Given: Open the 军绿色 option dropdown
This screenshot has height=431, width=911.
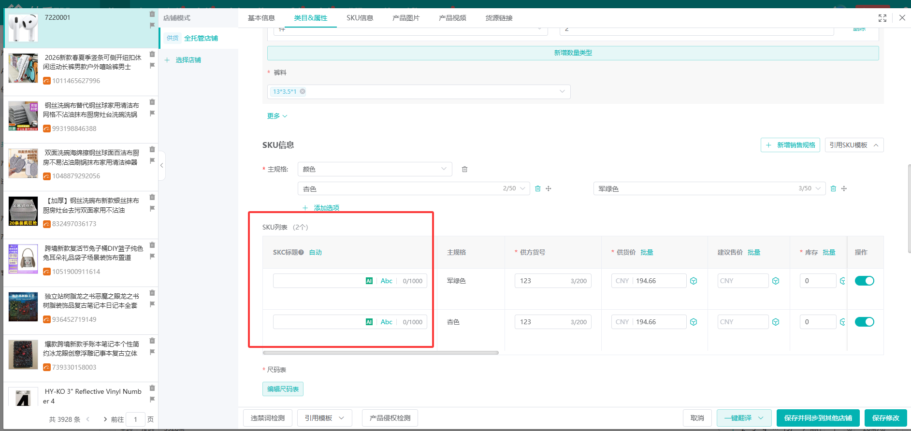Looking at the screenshot, I should click(x=818, y=188).
